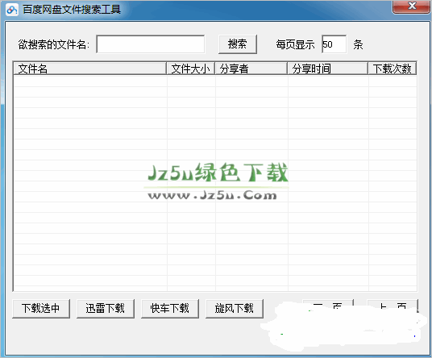Image resolution: width=432 pixels, height=358 pixels.
Task: Click the 迅雷下载 button
Action: [106, 308]
